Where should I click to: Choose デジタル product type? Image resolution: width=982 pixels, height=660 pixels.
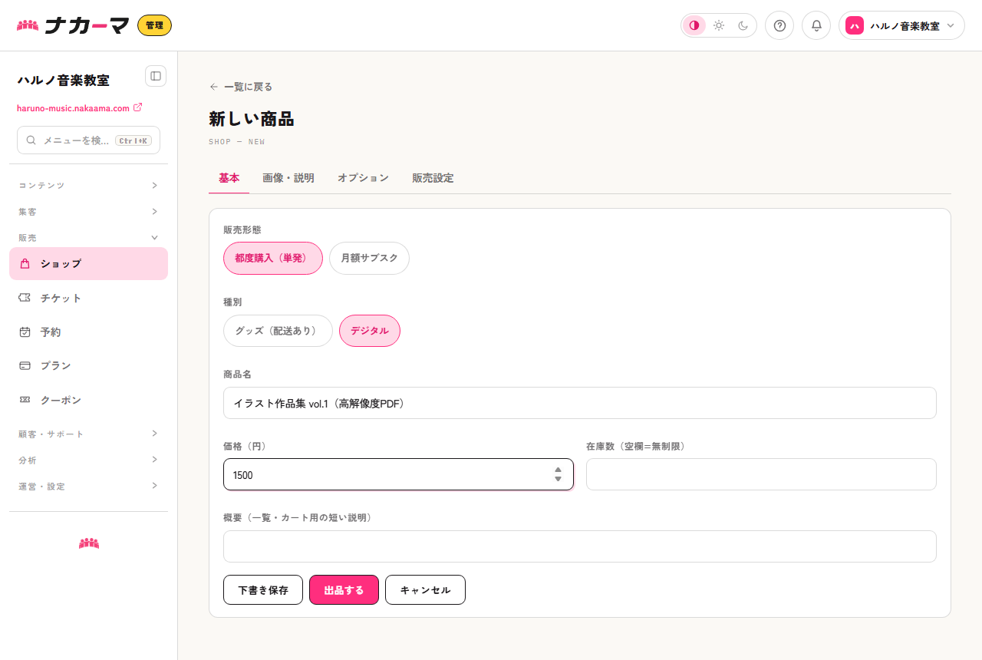tap(370, 331)
